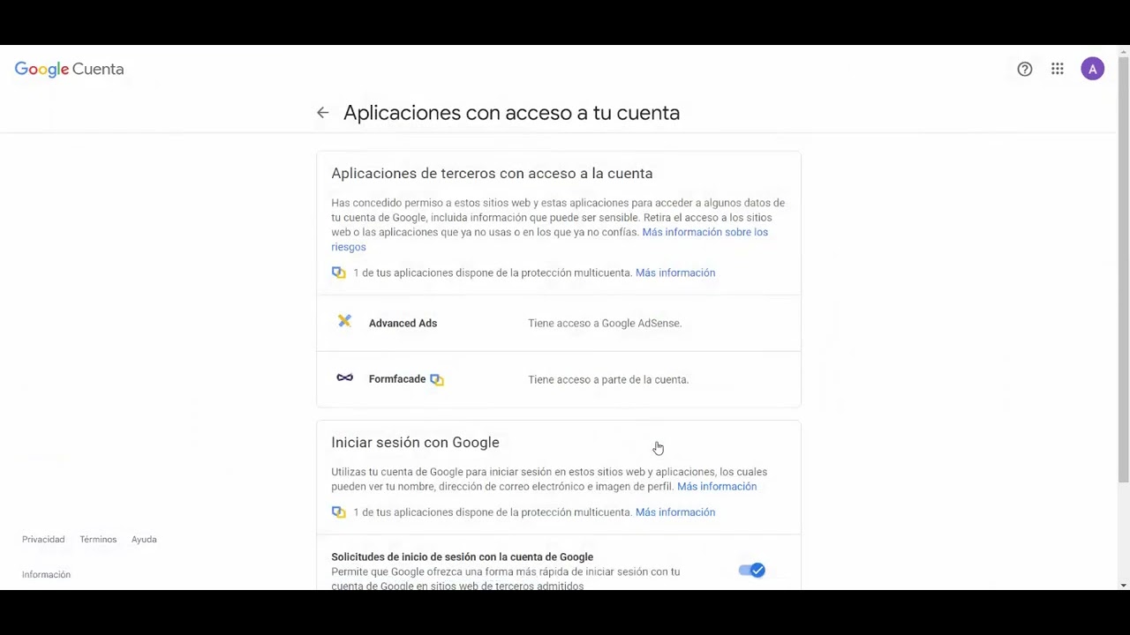This screenshot has height=635, width=1130.
Task: Expand the Advanced Ads app row
Action: pyautogui.click(x=559, y=323)
